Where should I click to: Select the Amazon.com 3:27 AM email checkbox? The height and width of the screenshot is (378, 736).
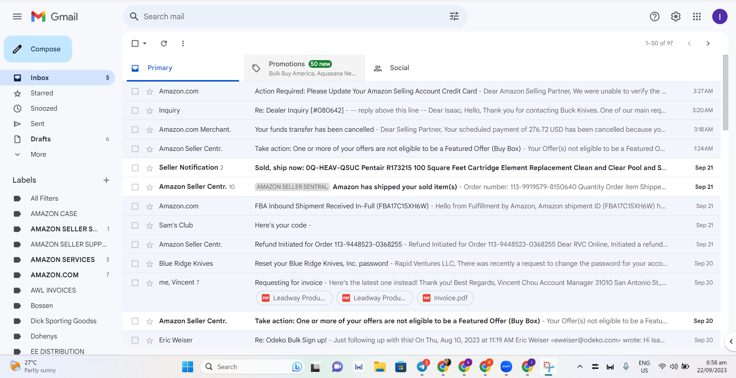[135, 91]
